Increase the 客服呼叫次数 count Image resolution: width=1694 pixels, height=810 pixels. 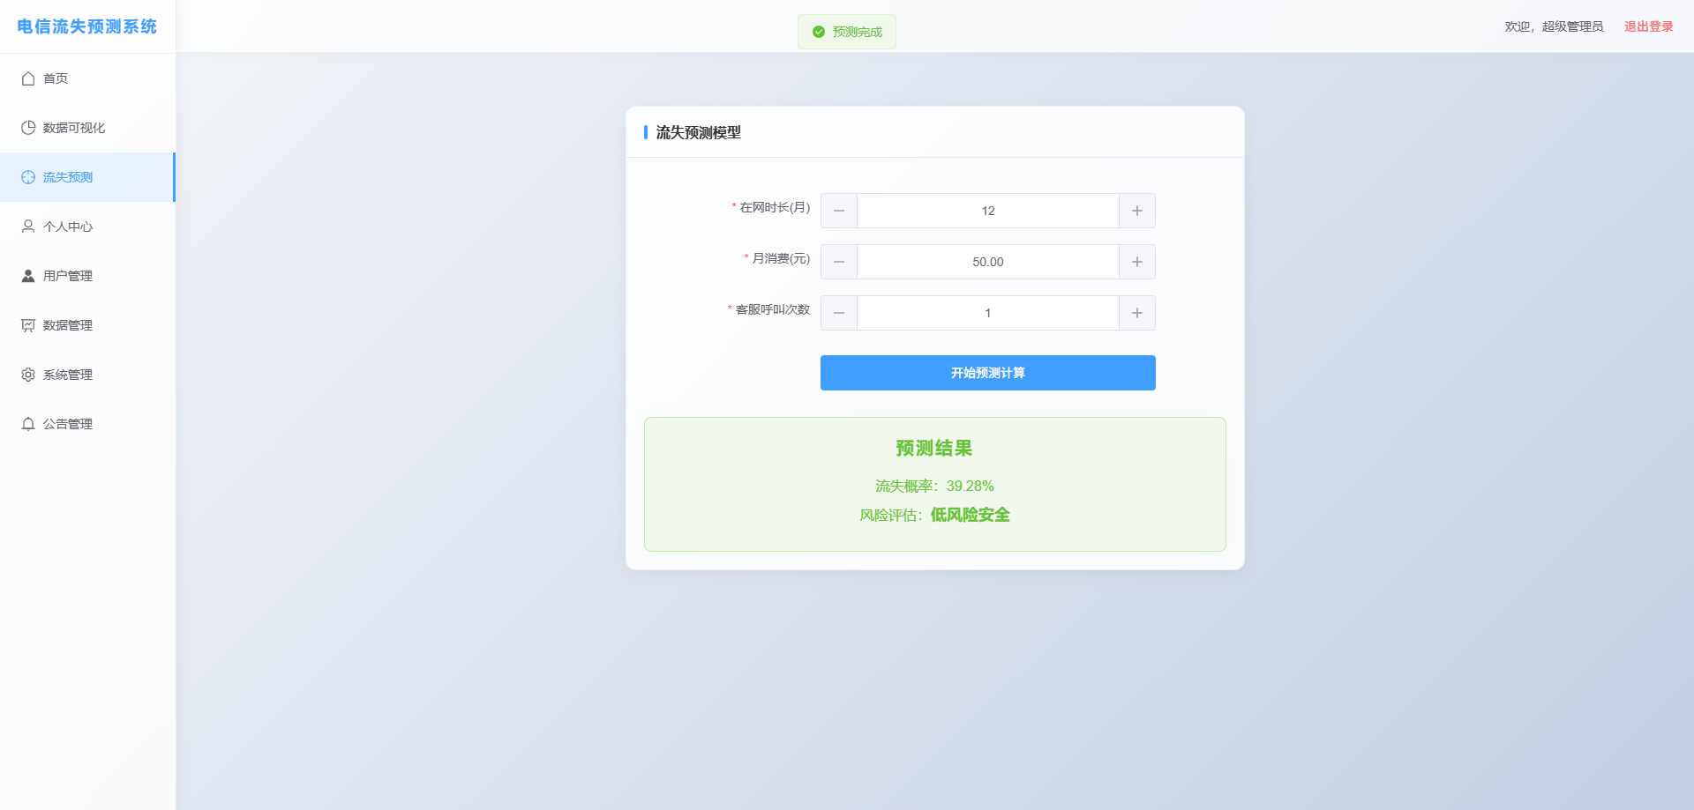click(x=1136, y=313)
